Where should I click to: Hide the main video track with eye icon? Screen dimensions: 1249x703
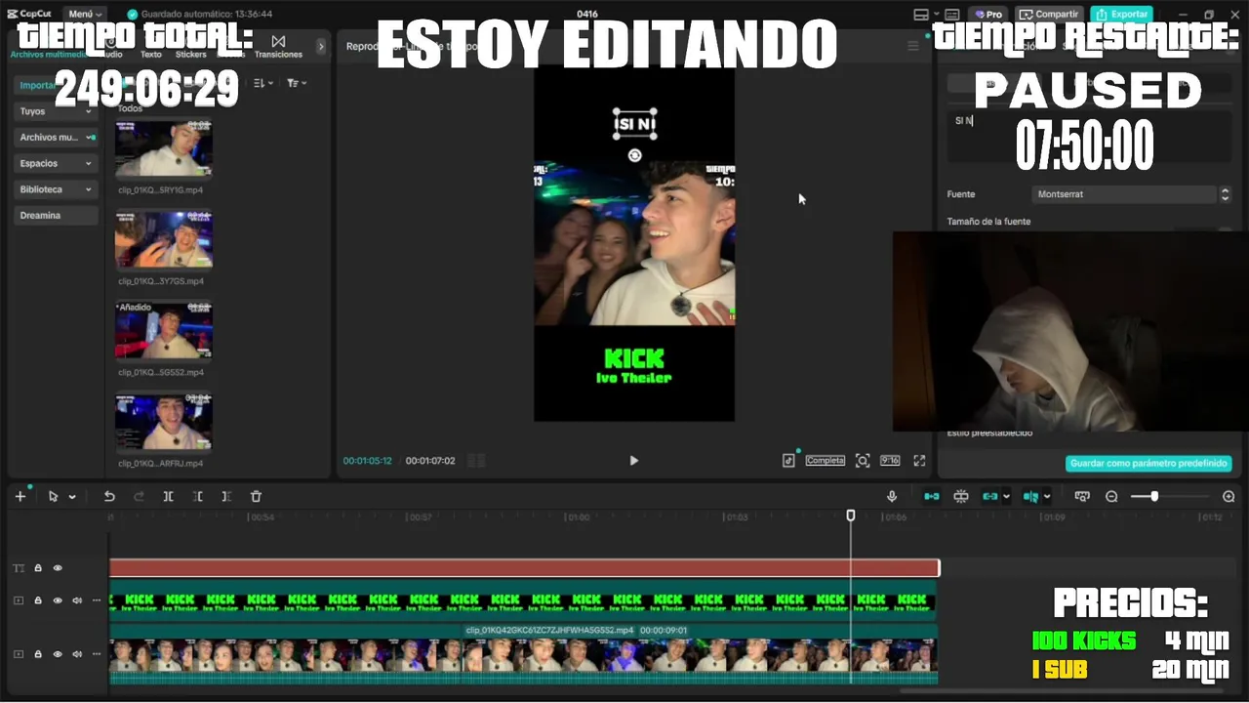58,654
